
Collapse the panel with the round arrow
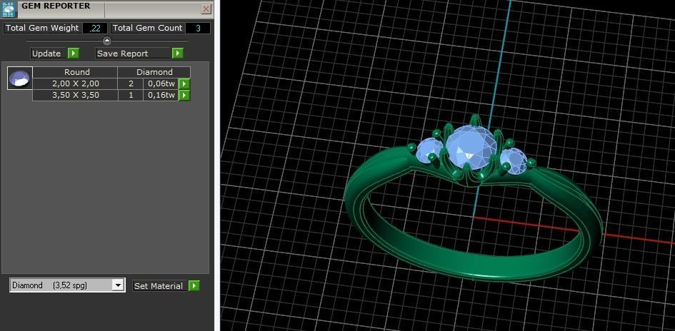tap(107, 41)
